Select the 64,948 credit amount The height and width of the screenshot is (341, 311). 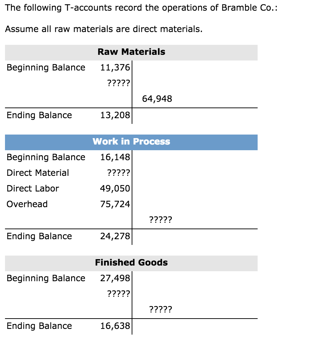[157, 99]
